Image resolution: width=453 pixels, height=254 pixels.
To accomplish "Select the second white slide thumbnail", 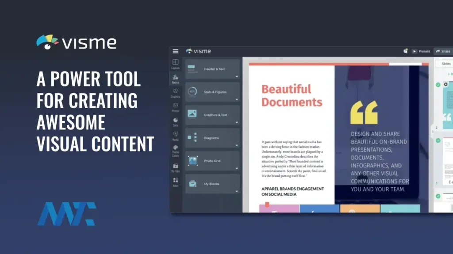I will pyautogui.click(x=448, y=161).
